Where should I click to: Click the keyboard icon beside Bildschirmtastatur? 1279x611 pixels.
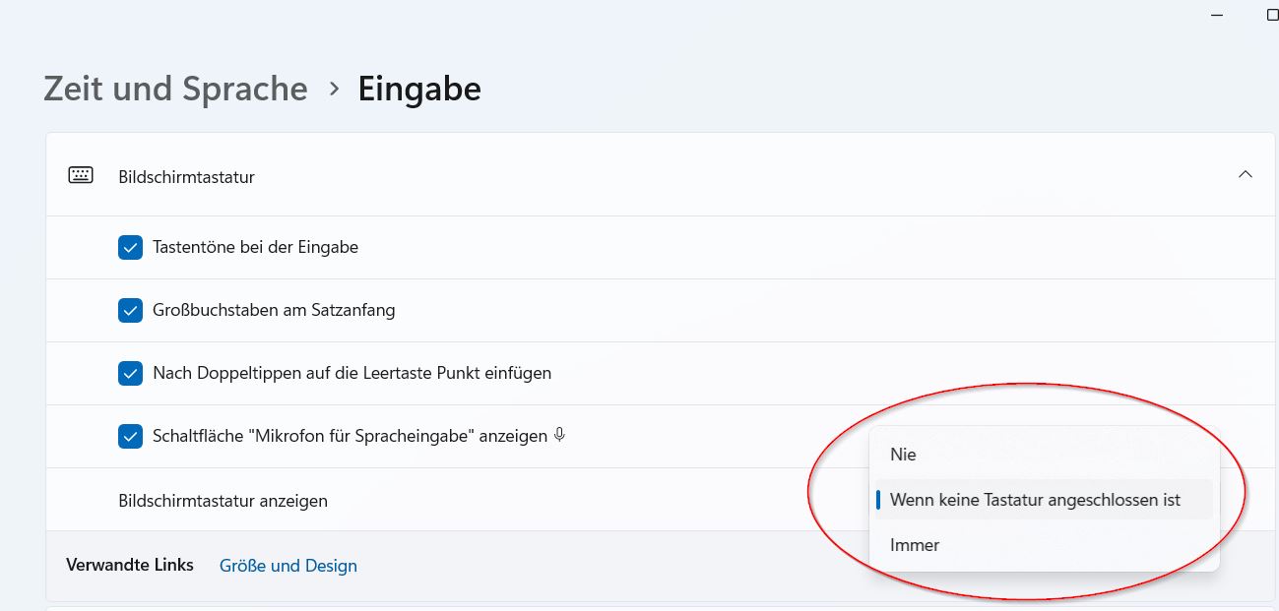(81, 176)
